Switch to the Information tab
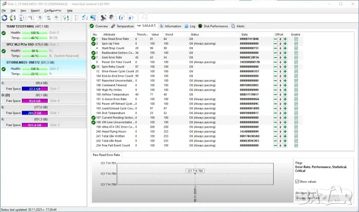Screen dimensions: 359x212 171,26
